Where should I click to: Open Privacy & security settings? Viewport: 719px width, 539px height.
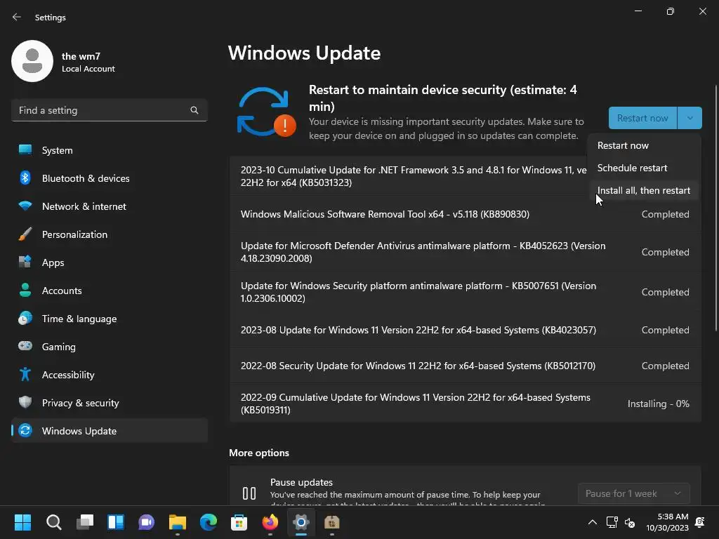coord(109,403)
